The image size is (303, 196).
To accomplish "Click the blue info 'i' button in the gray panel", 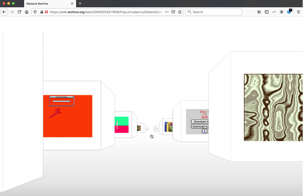I will pyautogui.click(x=205, y=131).
